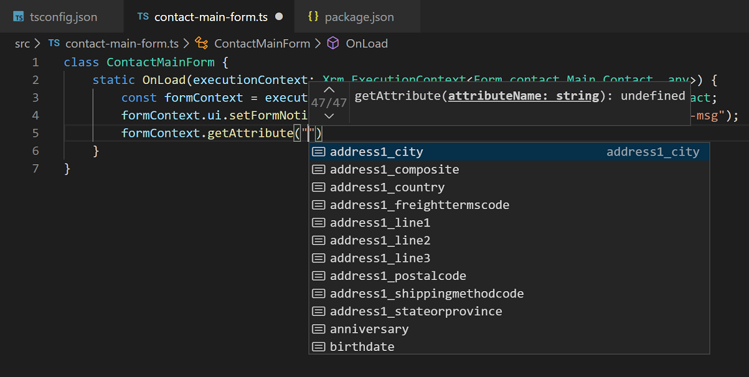749x377 pixels.
Task: Click the method cube icon in breadcrumbs
Action: (x=333, y=43)
